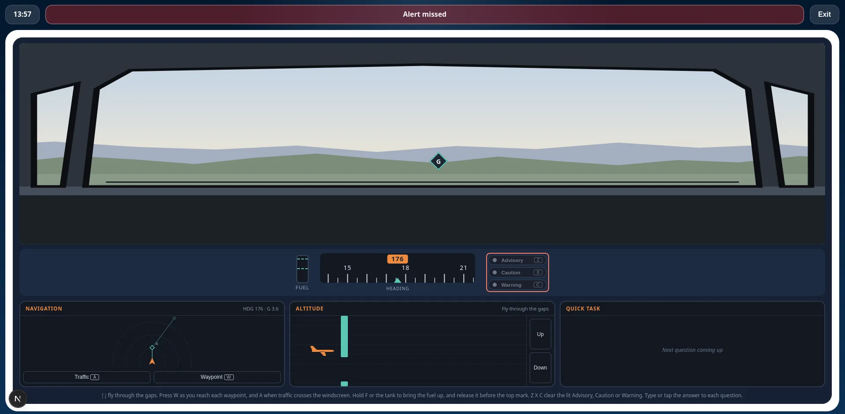This screenshot has height=414, width=845.
Task: Click the tall teal altitude gate bar
Action: [344, 336]
